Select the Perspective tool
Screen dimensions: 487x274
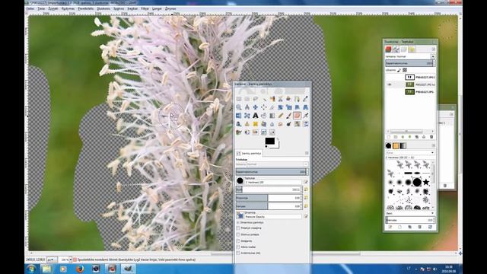pos(306,107)
